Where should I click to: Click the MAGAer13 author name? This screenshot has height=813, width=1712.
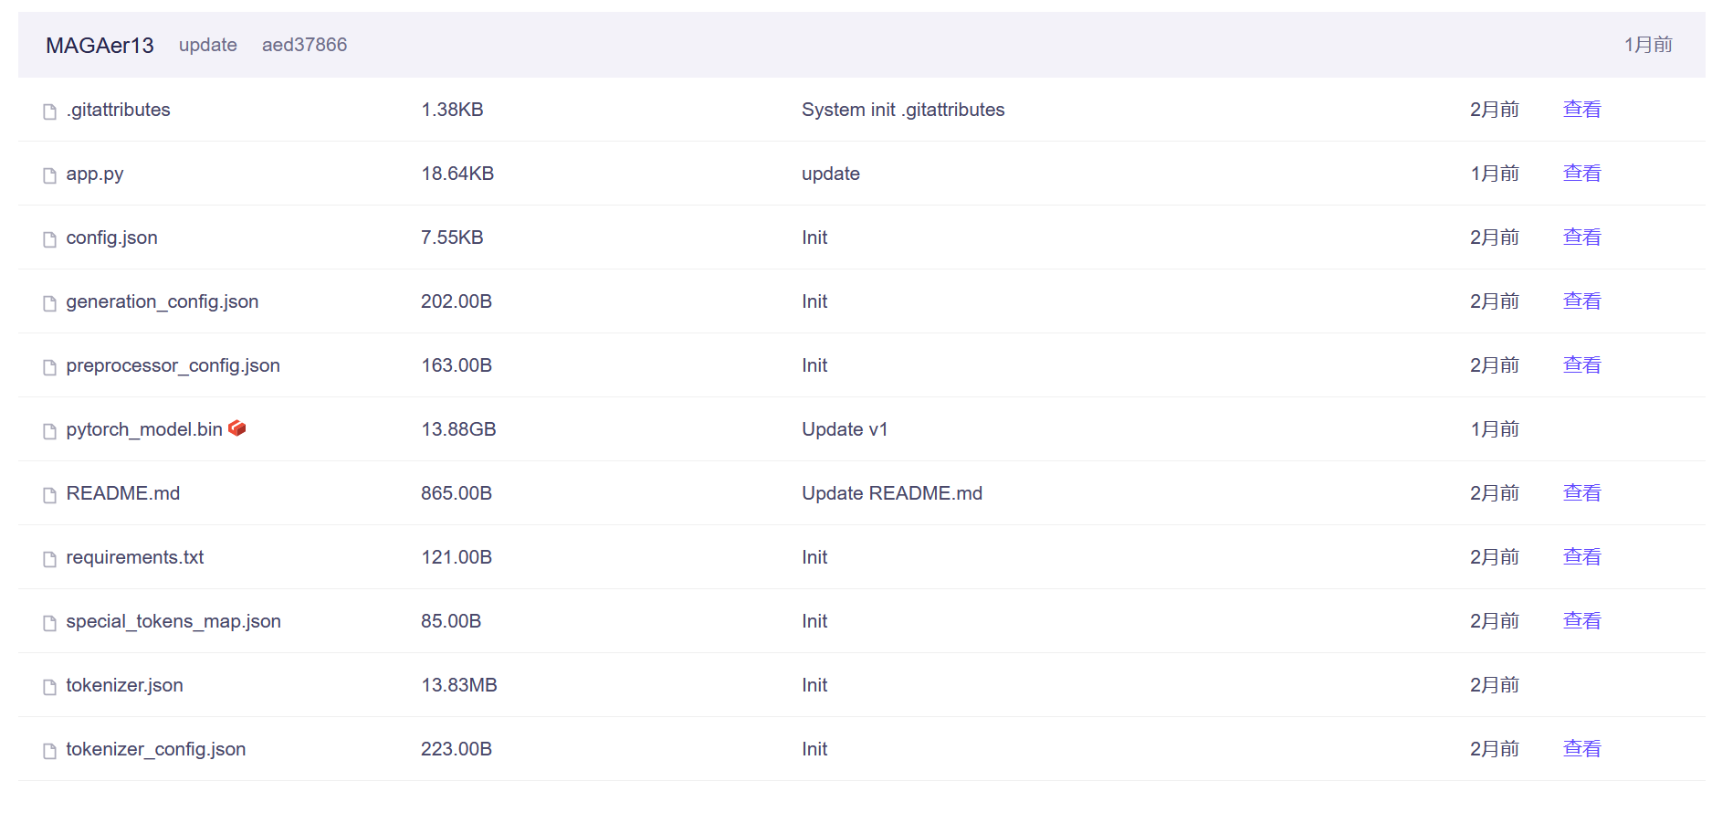click(x=100, y=45)
